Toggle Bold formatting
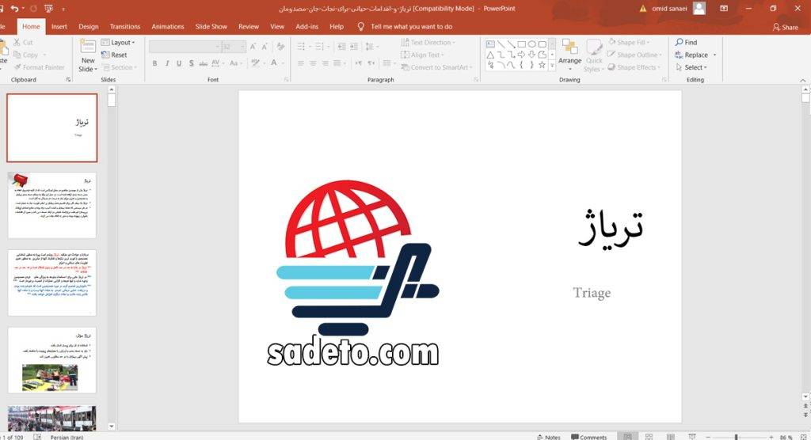811x440 pixels. (154, 63)
